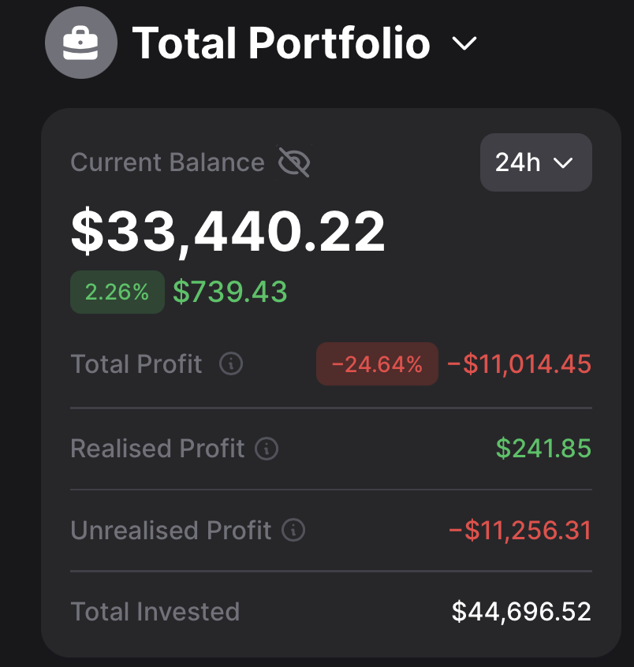The width and height of the screenshot is (634, 667).
Task: Click the Current Balance label
Action: 167,162
